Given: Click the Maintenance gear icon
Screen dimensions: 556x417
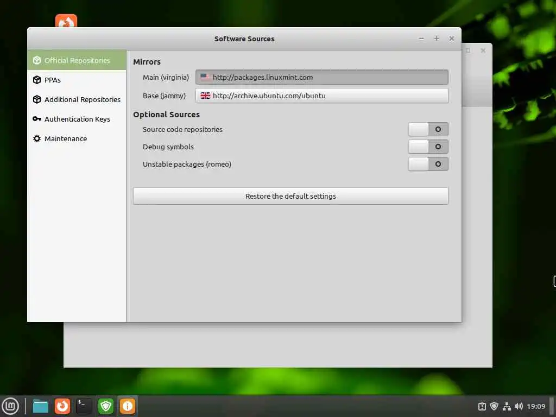Looking at the screenshot, I should click(37, 138).
